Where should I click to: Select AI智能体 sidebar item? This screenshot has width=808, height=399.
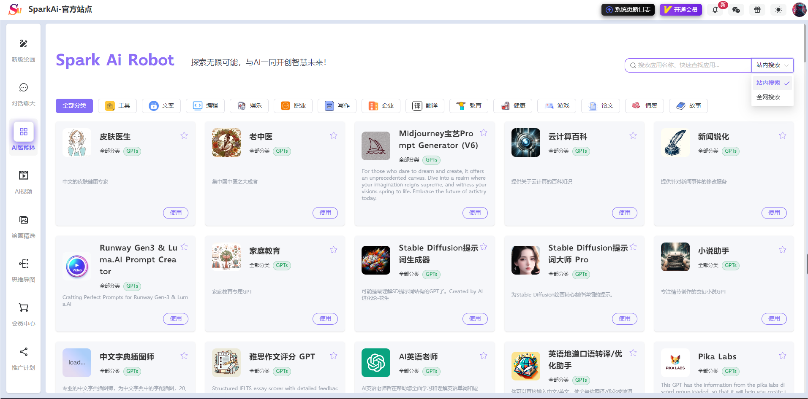click(x=24, y=137)
